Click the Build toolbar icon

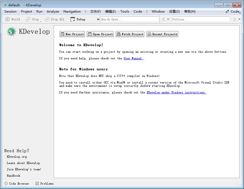(x=7, y=19)
